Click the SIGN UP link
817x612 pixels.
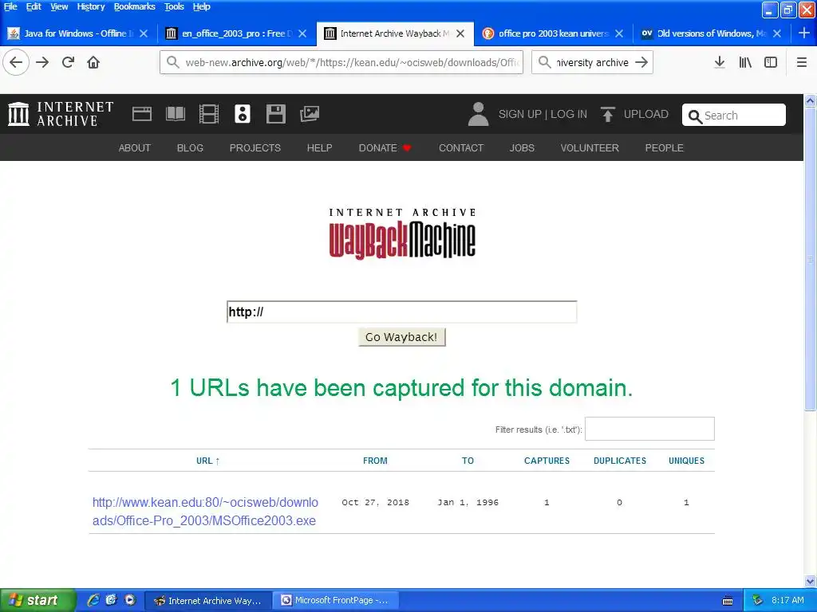point(520,114)
